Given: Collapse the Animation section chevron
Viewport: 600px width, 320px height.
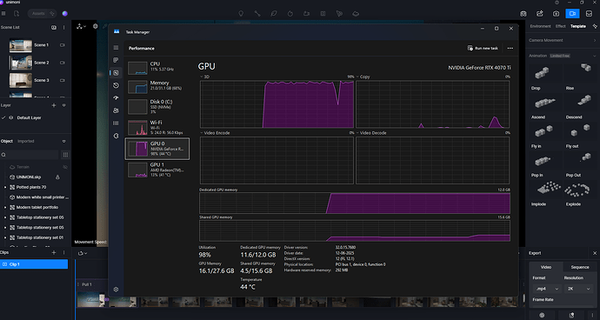Looking at the screenshot, I should 595,56.
